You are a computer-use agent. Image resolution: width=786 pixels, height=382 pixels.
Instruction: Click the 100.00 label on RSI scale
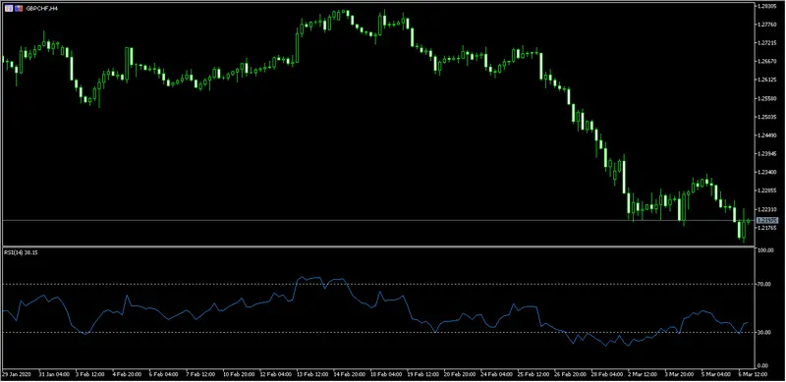click(x=765, y=249)
